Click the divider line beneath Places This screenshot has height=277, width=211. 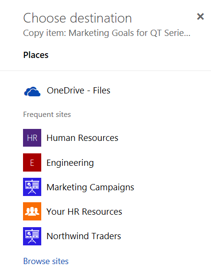click(105, 70)
